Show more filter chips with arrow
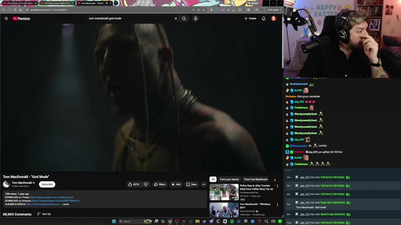 click(275, 180)
